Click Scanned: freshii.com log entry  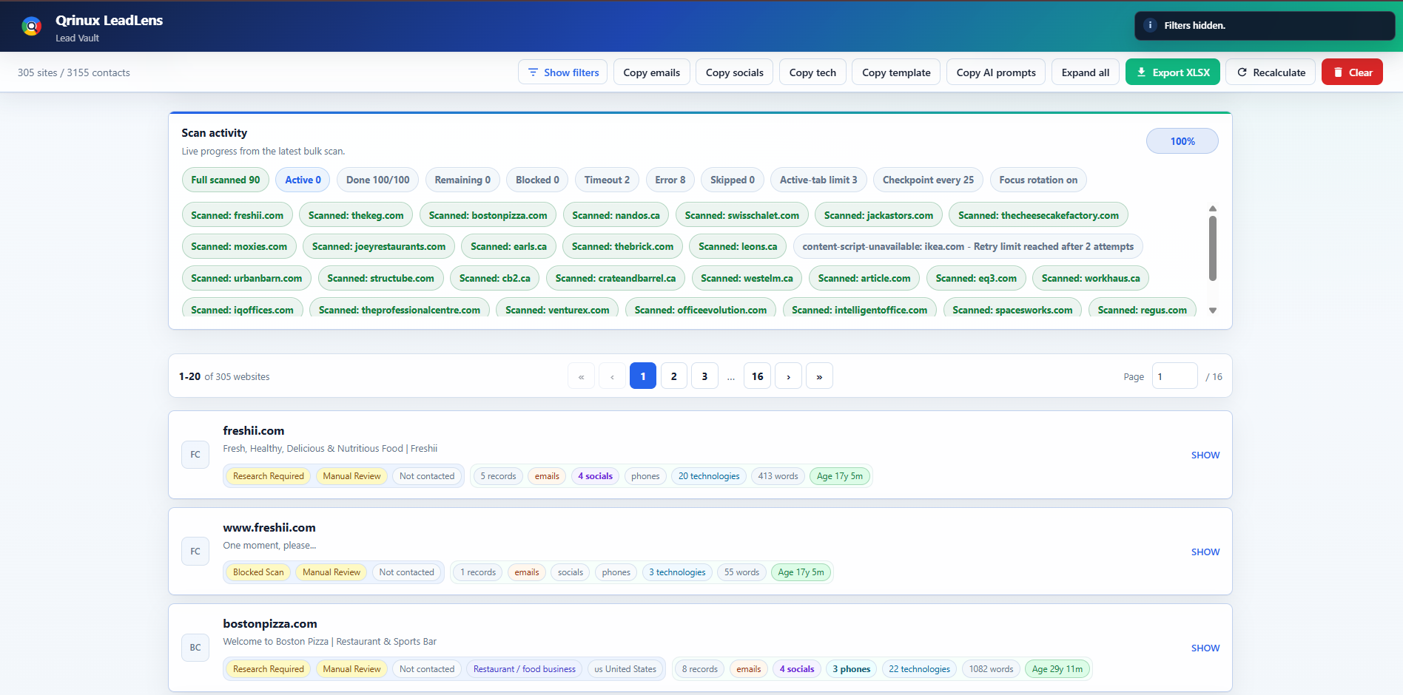[x=238, y=215]
